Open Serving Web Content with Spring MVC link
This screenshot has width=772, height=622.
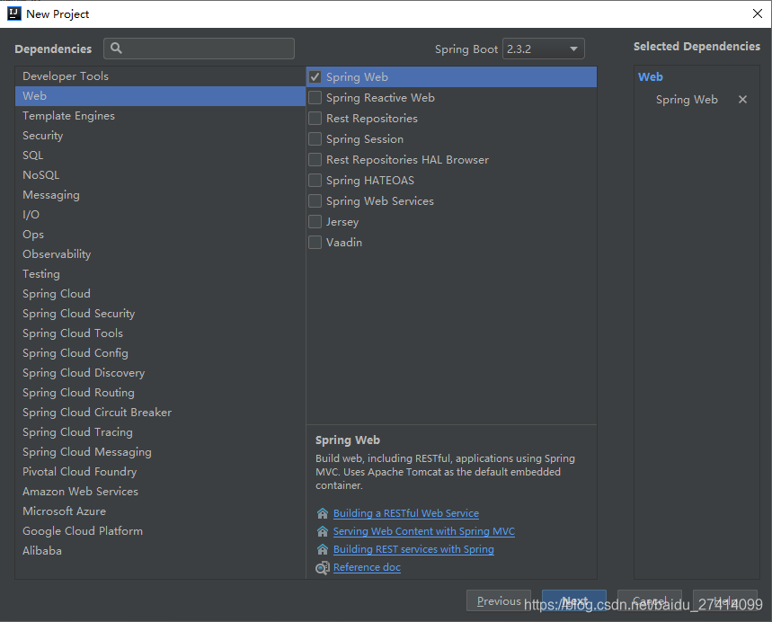[424, 531]
